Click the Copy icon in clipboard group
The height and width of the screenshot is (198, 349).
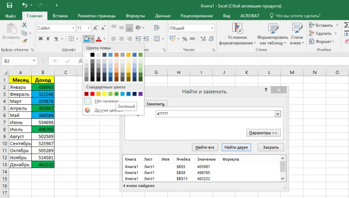[24, 33]
